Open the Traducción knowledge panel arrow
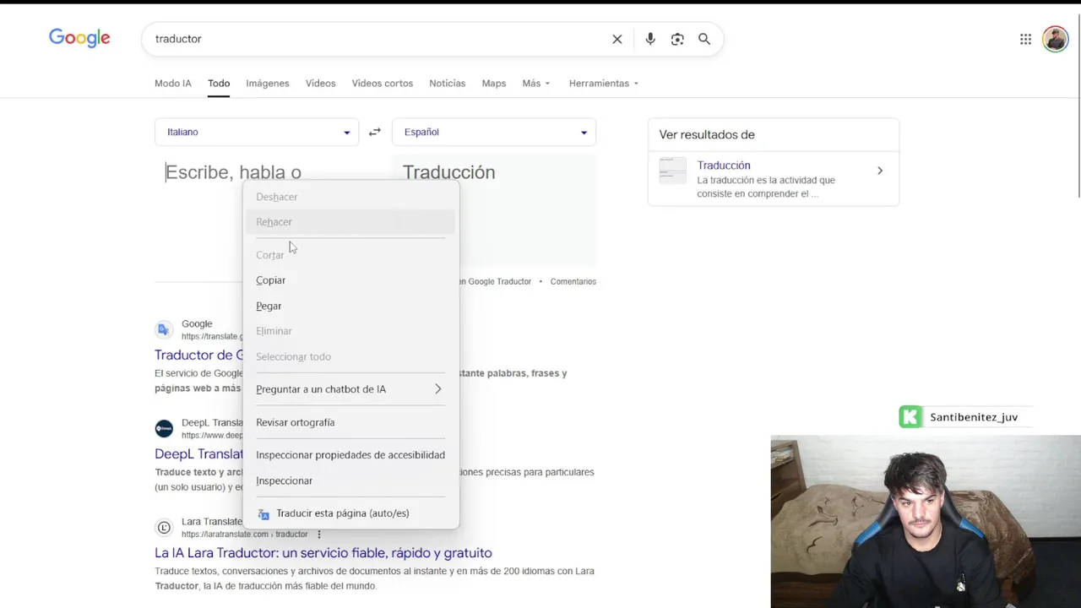The image size is (1081, 608). (880, 171)
